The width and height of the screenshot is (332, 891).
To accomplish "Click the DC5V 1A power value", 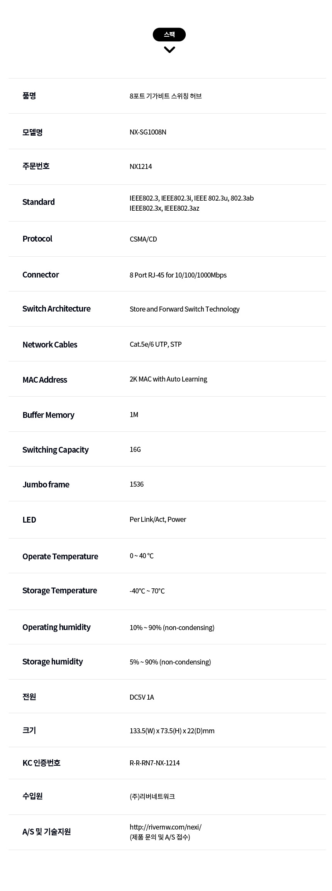I will coord(142,697).
